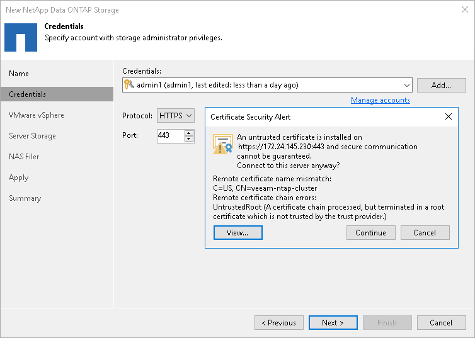Click the NetApp logo icon in header

pyautogui.click(x=20, y=37)
